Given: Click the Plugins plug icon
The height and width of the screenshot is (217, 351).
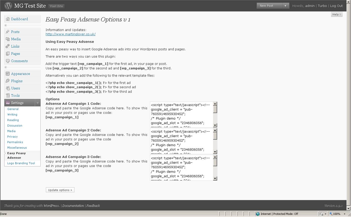Looking at the screenshot, I should pos(8,81).
